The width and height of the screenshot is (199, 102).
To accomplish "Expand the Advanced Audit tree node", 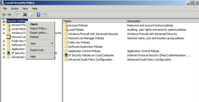I will click(x=4, y=57).
